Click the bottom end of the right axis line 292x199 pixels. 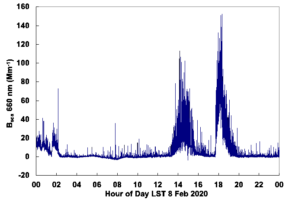coord(279,173)
